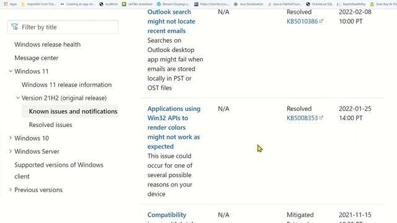Open the localhost bookmark
The image size is (397, 223).
(109, 4)
